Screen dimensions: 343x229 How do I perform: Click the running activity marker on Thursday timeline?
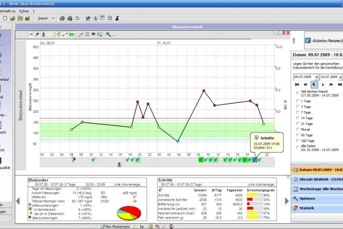[x=74, y=160]
